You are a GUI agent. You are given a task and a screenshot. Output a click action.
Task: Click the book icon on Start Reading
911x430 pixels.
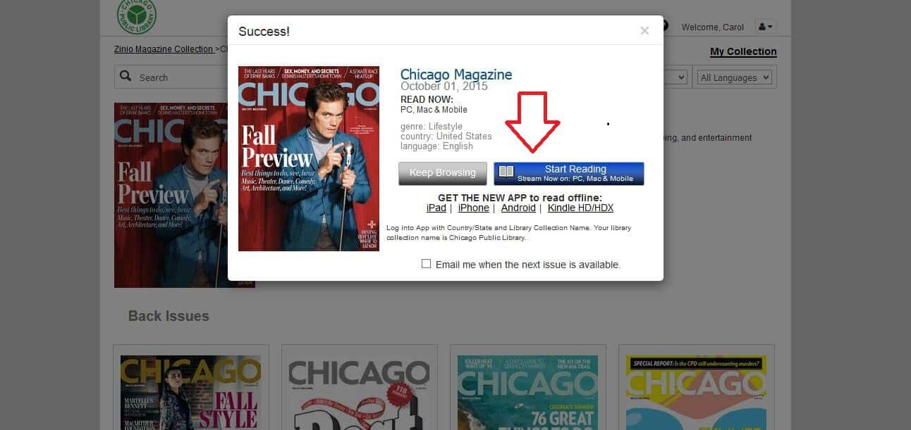[x=506, y=172]
